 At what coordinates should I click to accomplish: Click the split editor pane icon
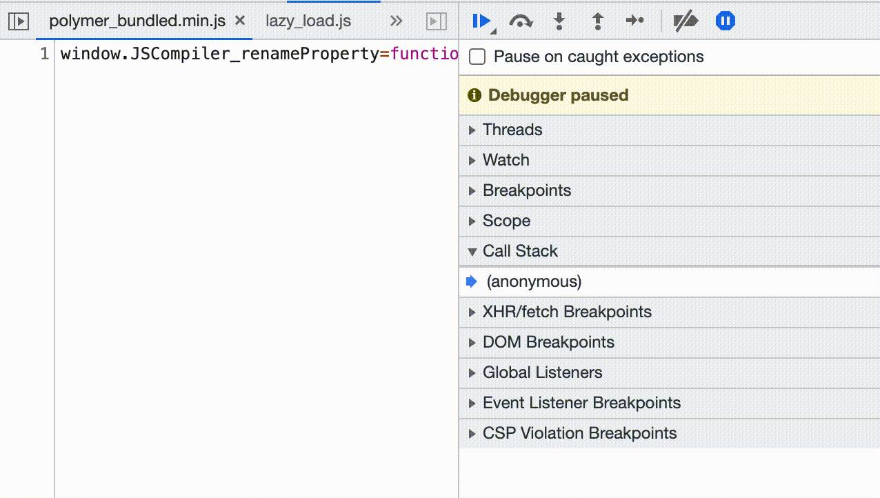(435, 21)
